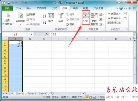This screenshot has height=101, width=138.
Task: Click the vertical scrollbar up arrow
Action: [x=135, y=40]
